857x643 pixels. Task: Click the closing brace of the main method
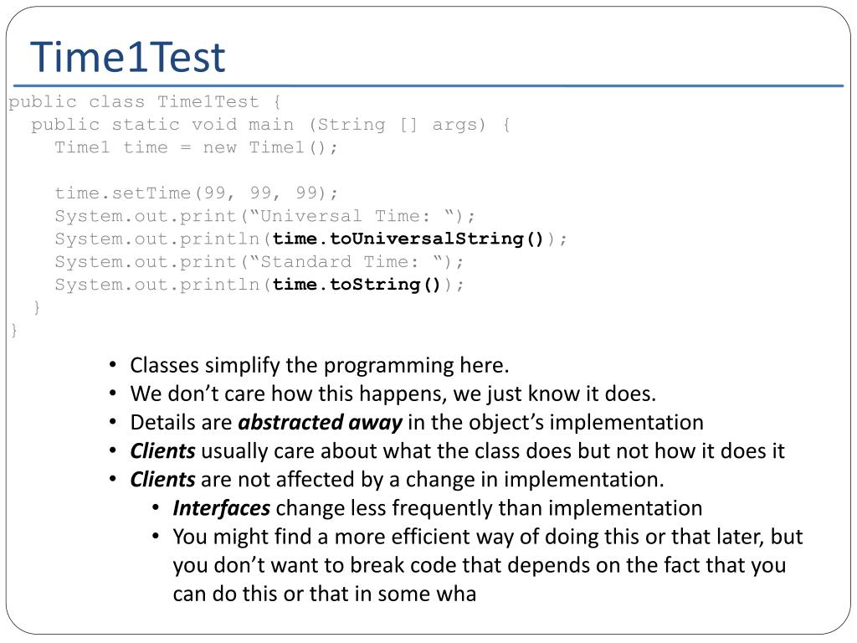point(37,307)
